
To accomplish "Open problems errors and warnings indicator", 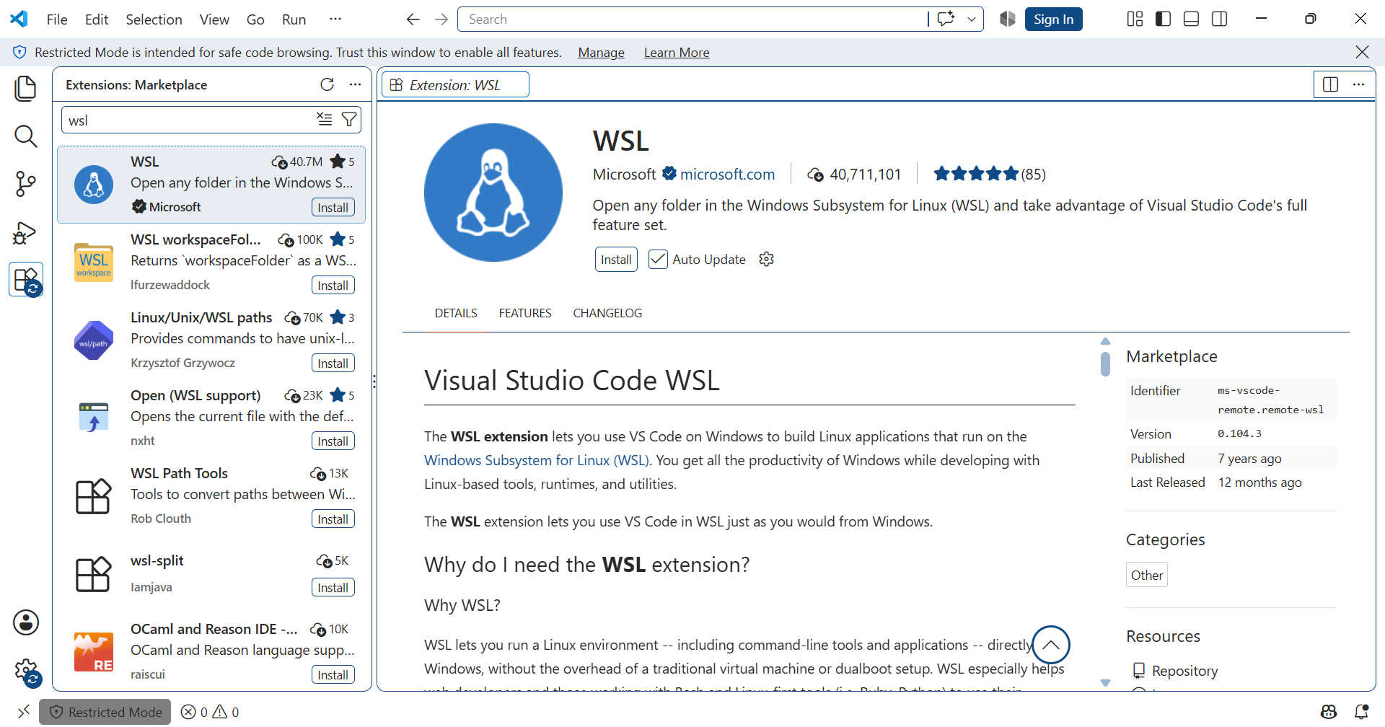I will tap(210, 712).
